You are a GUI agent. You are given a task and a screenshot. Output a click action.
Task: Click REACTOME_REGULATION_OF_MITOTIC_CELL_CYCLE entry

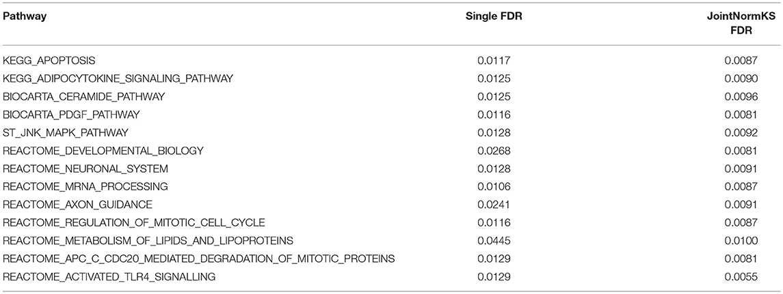(134, 222)
